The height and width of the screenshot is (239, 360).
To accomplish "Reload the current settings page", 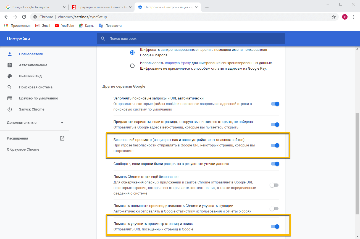I will coord(24,17).
